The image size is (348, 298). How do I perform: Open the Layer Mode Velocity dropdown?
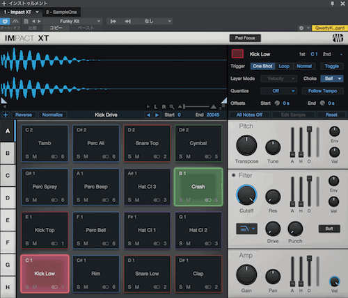[x=278, y=78]
